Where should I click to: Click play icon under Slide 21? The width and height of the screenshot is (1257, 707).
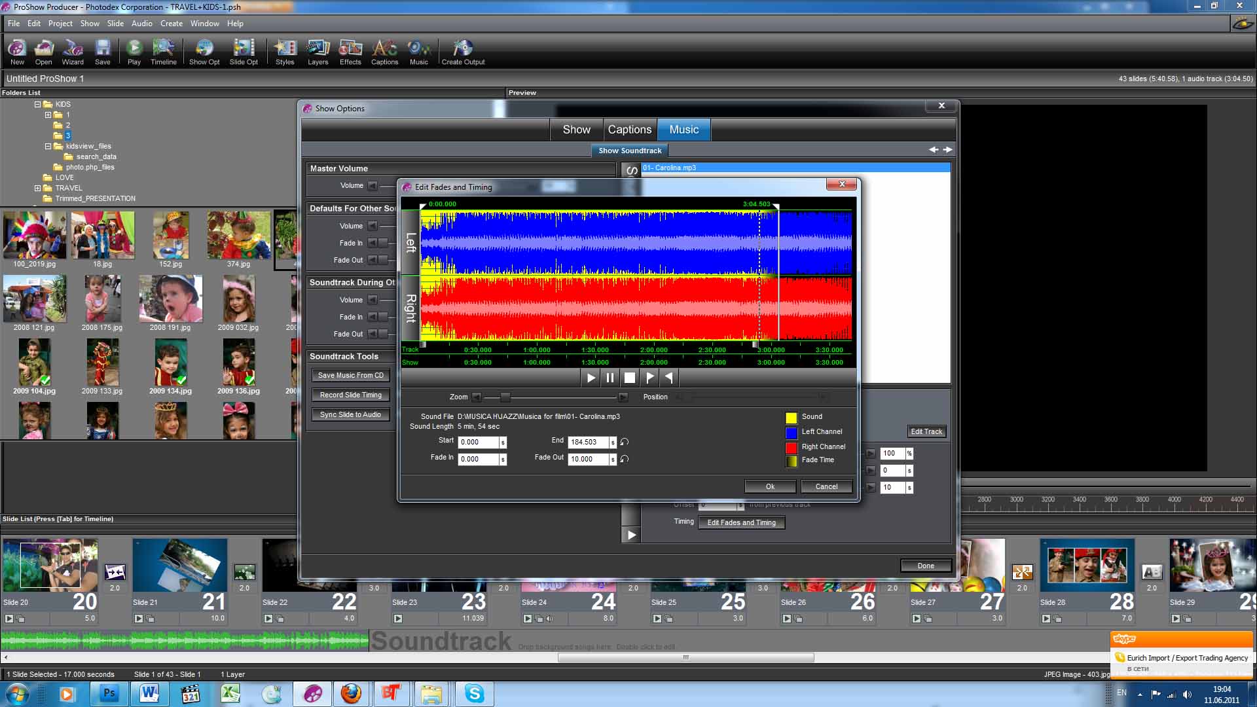138,619
